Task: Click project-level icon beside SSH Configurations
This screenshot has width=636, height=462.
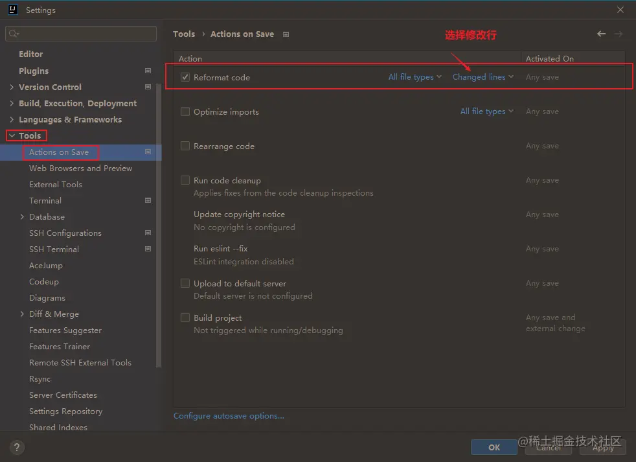Action: click(148, 233)
